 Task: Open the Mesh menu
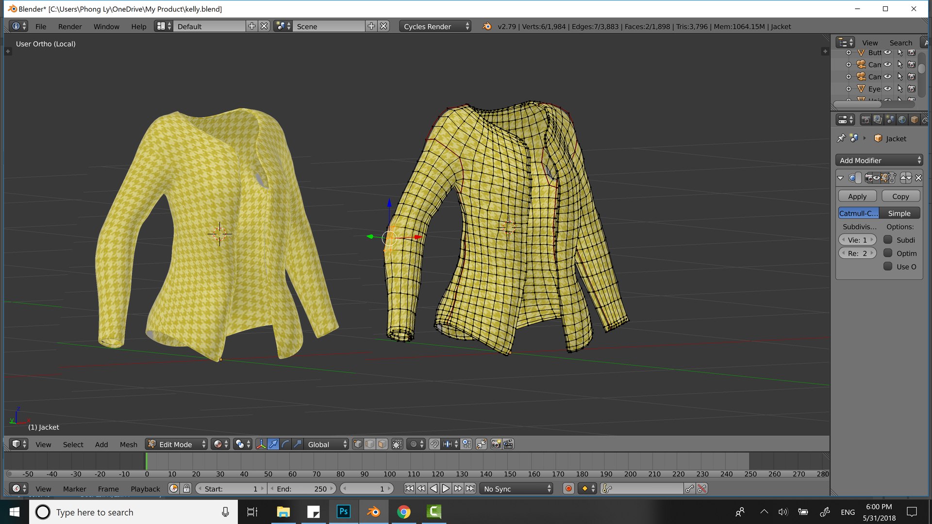(x=129, y=444)
